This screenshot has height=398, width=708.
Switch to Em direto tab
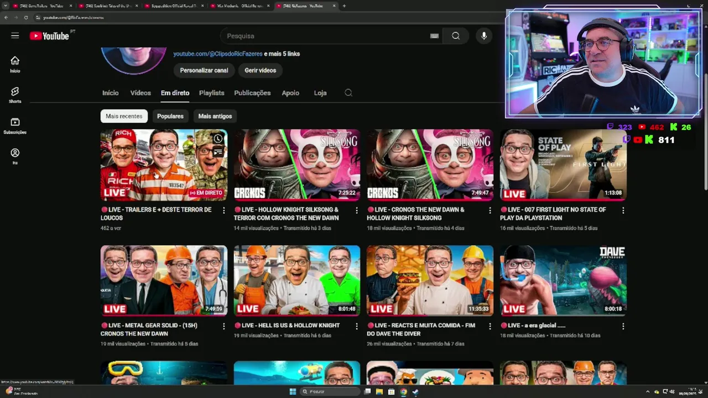(175, 93)
